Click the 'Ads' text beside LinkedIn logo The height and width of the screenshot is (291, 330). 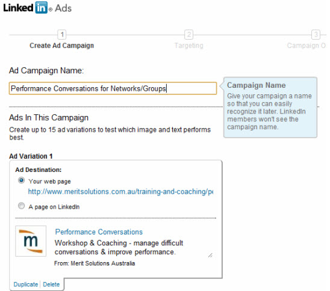point(63,8)
